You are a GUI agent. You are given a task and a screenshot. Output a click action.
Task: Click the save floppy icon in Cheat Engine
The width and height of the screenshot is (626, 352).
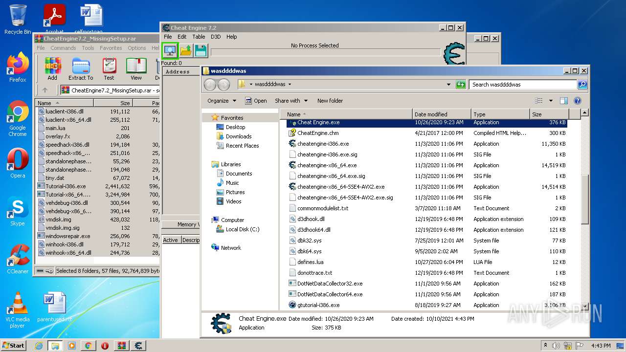(x=201, y=50)
